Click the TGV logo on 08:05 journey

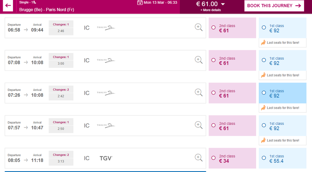106,158
